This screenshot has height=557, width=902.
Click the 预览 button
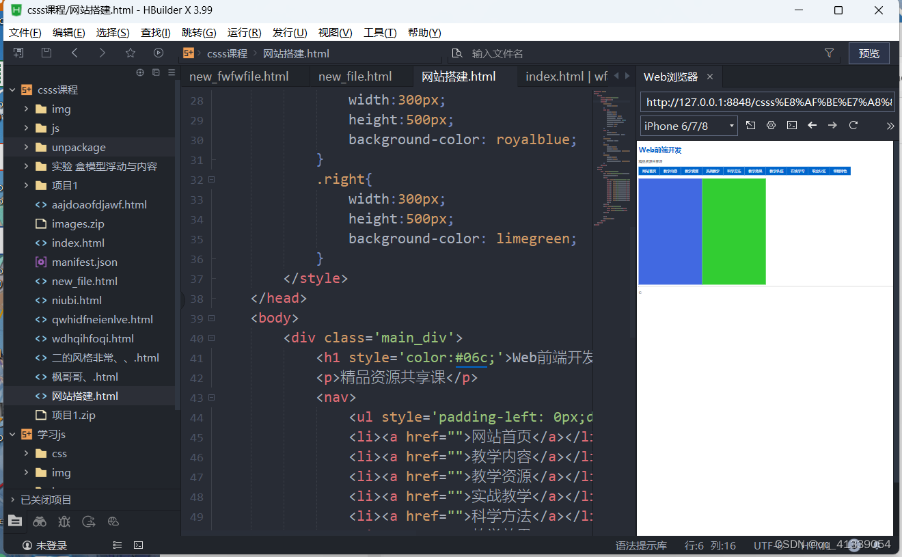coord(869,53)
